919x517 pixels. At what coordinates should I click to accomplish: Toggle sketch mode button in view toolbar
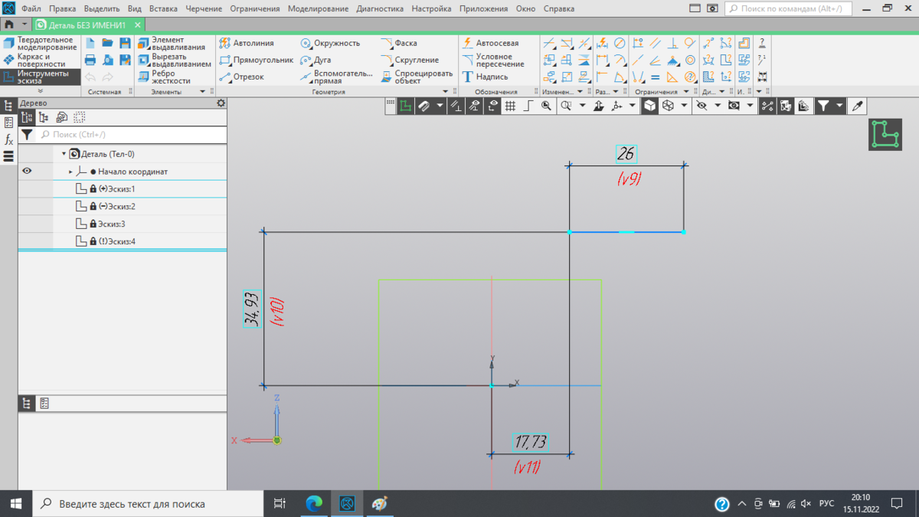pos(405,106)
